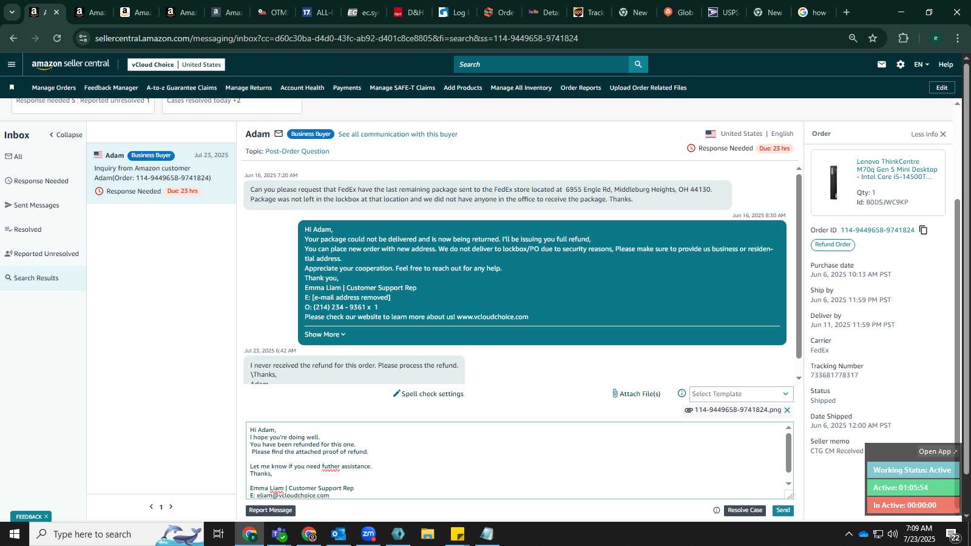
Task: Click the Refund Order button
Action: tap(833, 244)
